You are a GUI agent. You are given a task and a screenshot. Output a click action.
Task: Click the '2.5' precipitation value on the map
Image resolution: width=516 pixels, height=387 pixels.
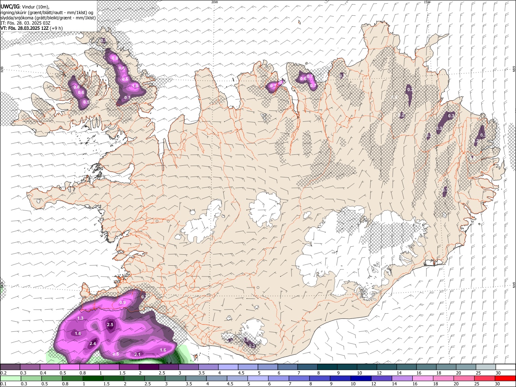click(110, 325)
